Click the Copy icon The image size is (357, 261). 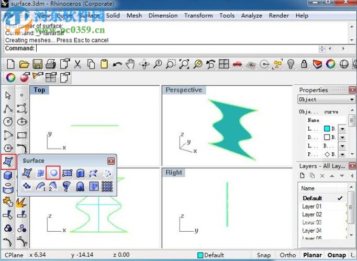coord(91,64)
